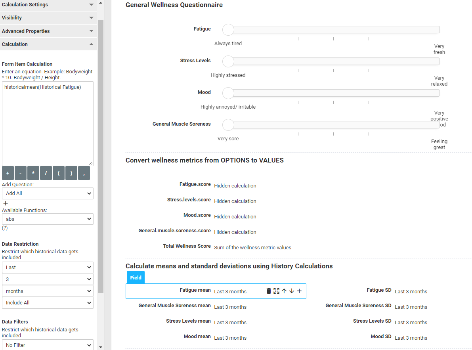Click inside the Form Item Calculation text area
This screenshot has width=472, height=350.
[x=48, y=124]
